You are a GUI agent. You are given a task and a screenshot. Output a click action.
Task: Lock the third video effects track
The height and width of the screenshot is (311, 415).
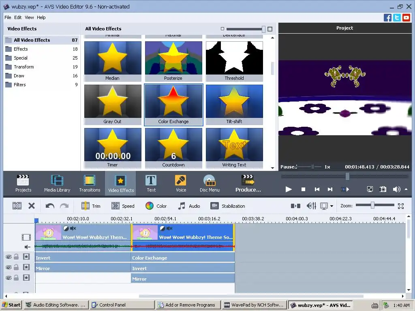point(16,278)
